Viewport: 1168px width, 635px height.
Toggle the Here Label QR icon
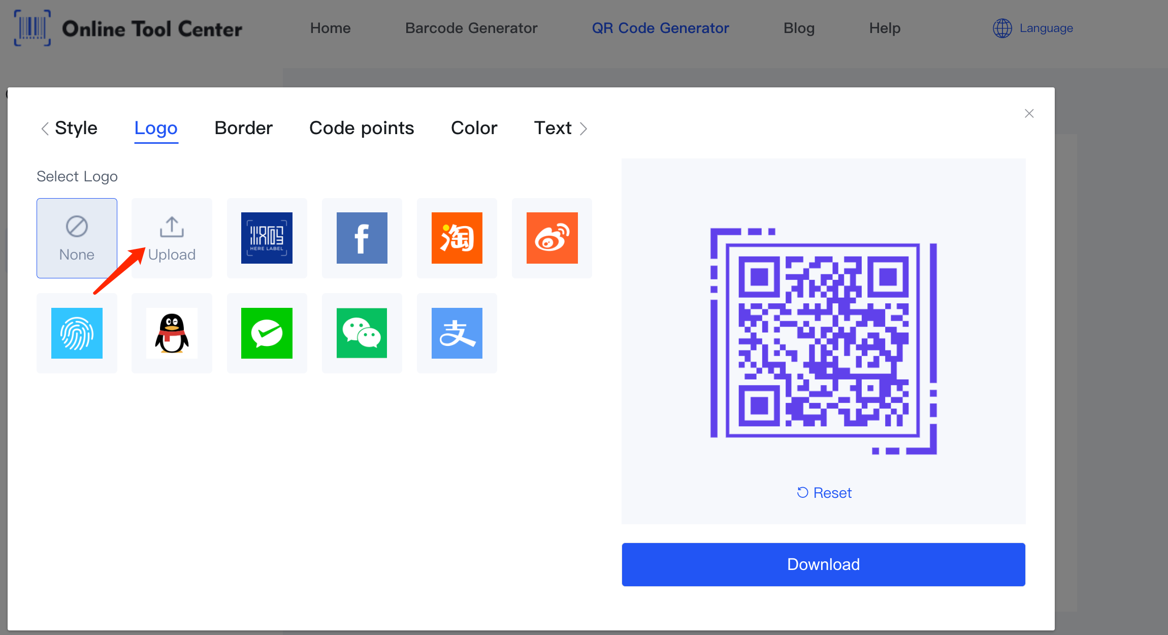(x=267, y=236)
